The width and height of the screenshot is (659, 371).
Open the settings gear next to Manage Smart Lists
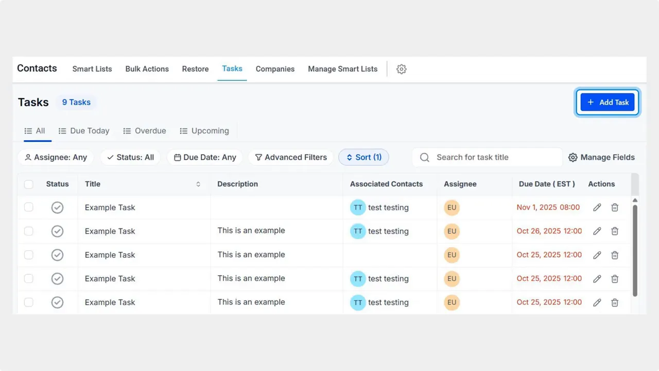(x=401, y=69)
